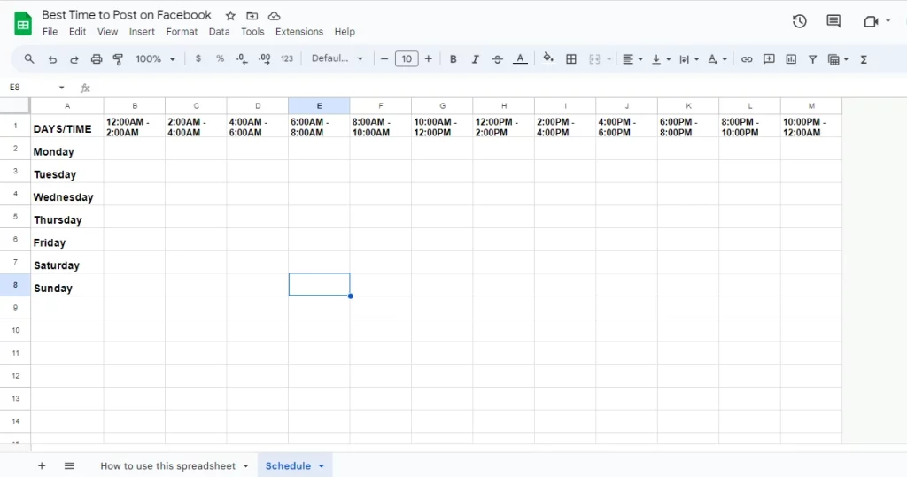The width and height of the screenshot is (907, 477).
Task: Star the Best Time to Post document
Action: tap(230, 16)
